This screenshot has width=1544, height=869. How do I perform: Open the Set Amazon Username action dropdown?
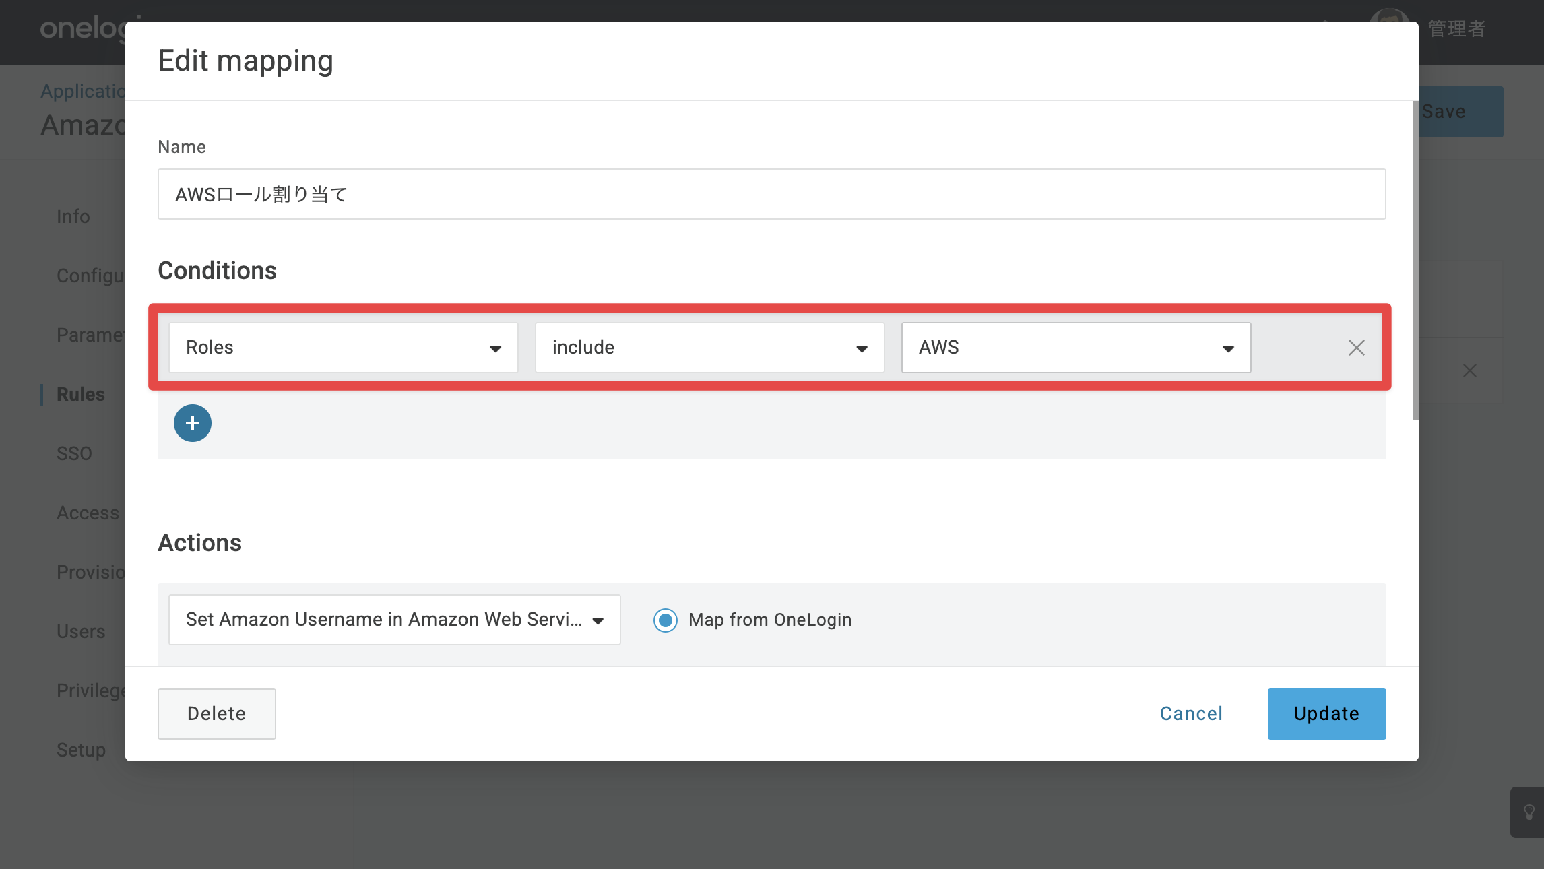click(395, 620)
